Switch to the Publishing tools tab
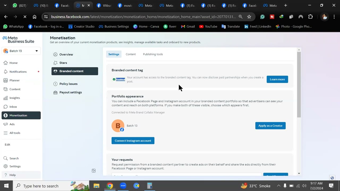Viewport: 340px width, 191px height. pos(153,54)
